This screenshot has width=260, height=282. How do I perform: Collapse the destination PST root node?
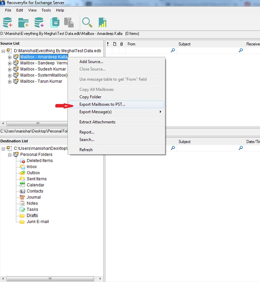(3, 149)
